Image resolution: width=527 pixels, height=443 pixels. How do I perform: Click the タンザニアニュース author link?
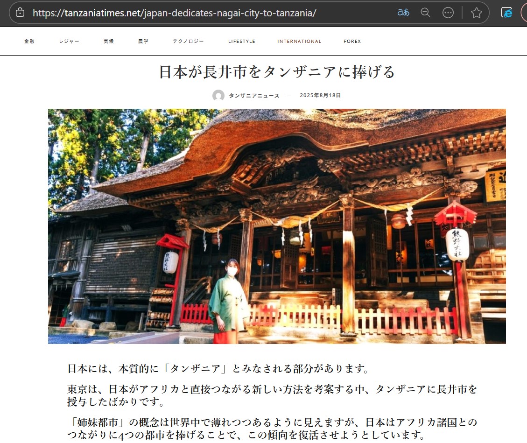[x=254, y=96]
